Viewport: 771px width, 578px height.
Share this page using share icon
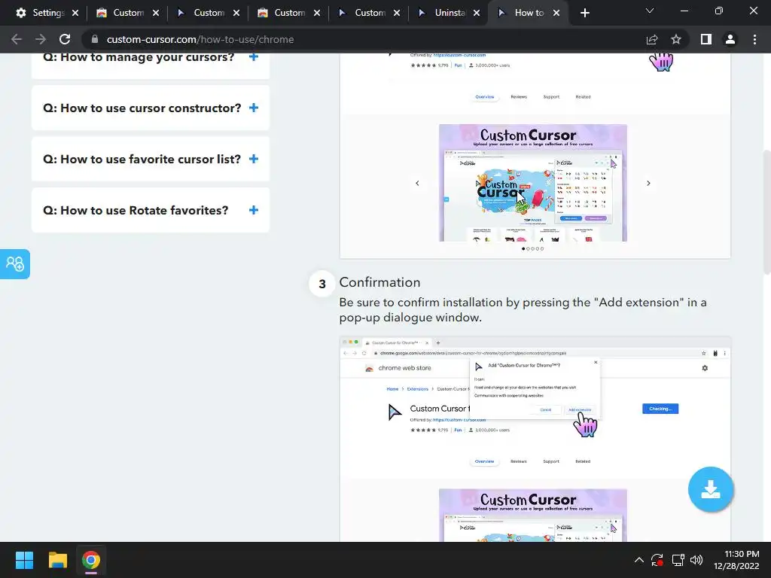click(652, 39)
